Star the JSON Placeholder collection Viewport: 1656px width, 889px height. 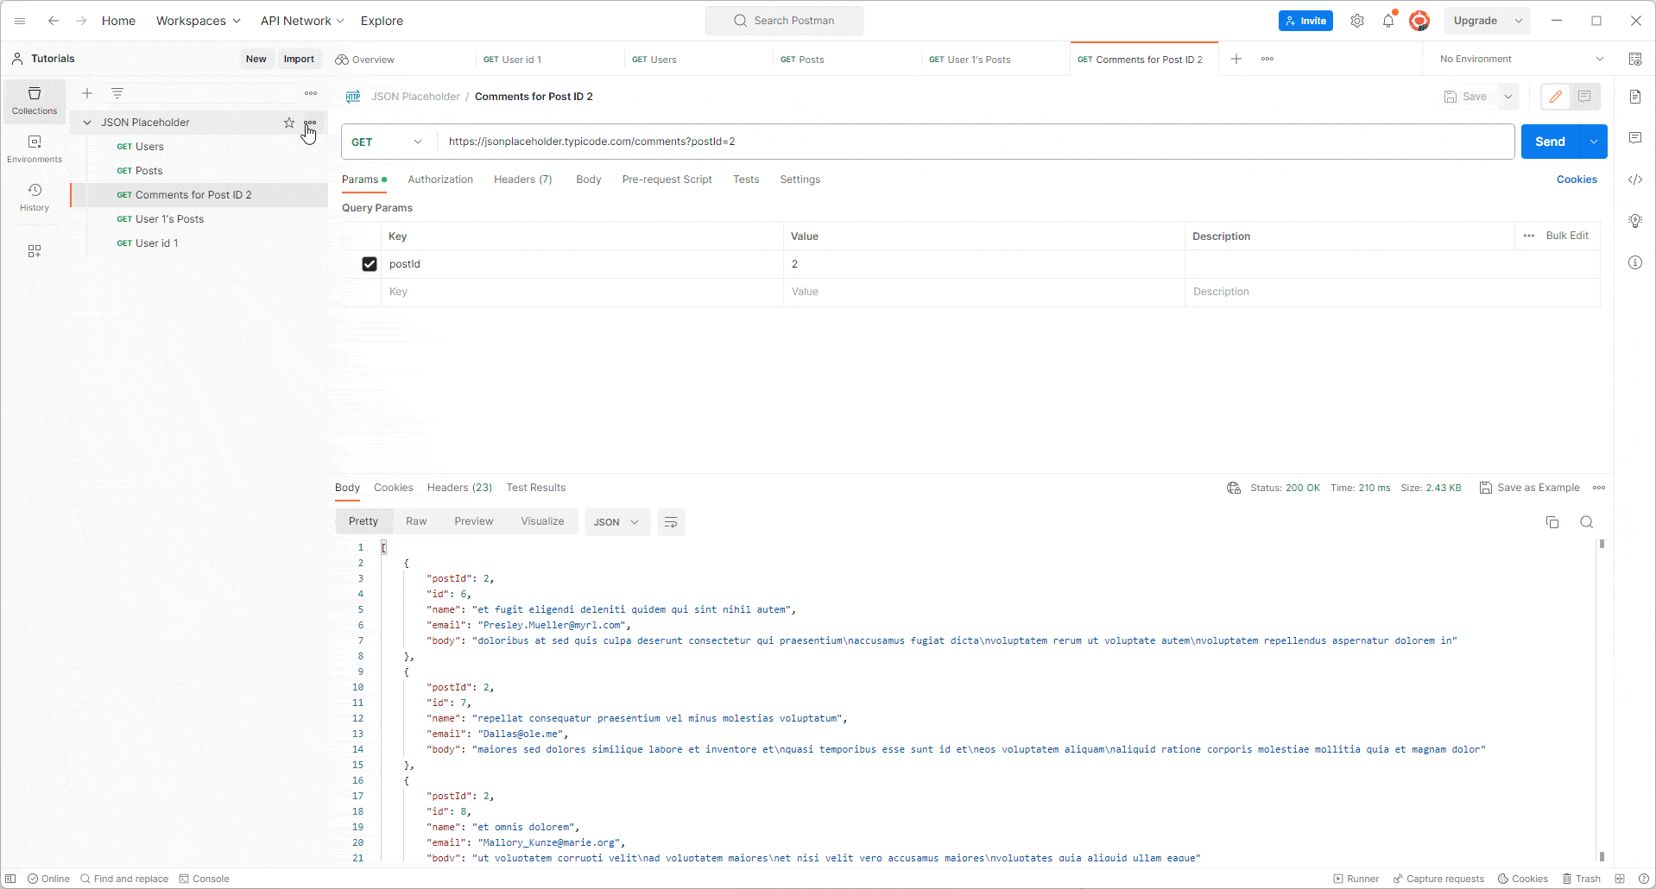pyautogui.click(x=289, y=123)
